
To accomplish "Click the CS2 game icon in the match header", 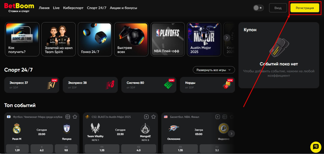I will tap(87, 117).
